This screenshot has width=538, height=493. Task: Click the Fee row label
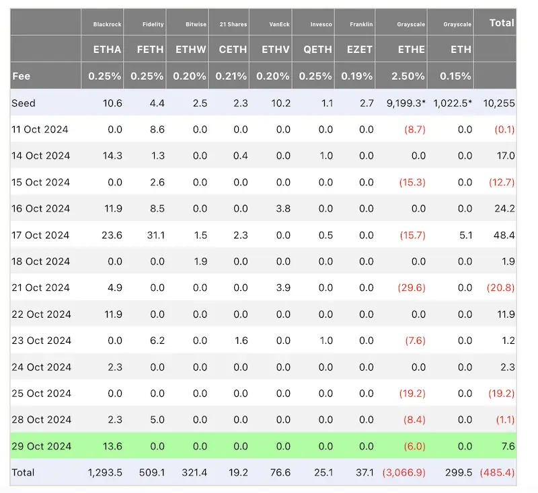tap(21, 76)
